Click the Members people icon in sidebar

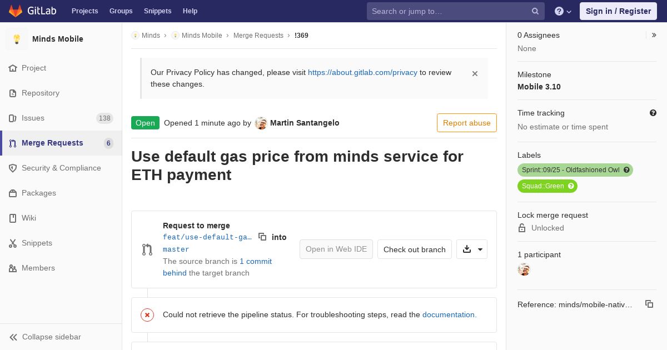click(x=13, y=268)
